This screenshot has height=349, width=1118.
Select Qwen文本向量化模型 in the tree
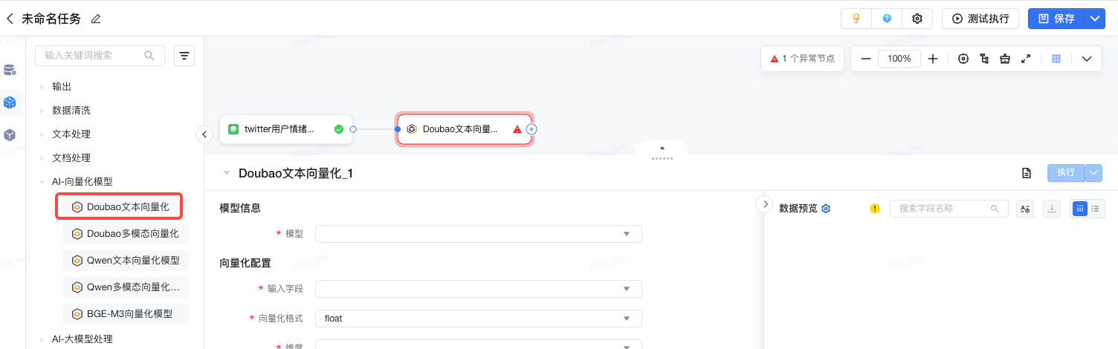[x=133, y=261]
